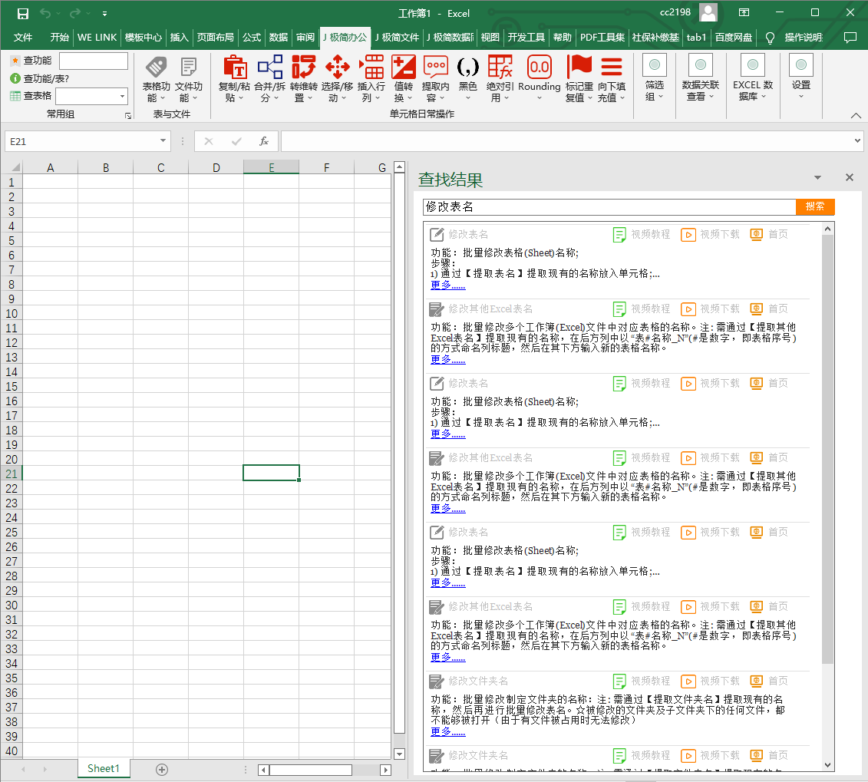868x782 pixels.
Task: Open the 绝对引用 tool
Action: [x=500, y=78]
